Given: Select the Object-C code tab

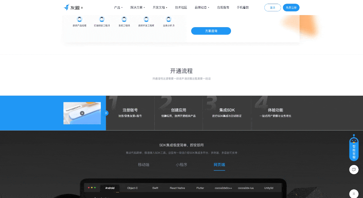Looking at the screenshot, I should pos(132,188).
